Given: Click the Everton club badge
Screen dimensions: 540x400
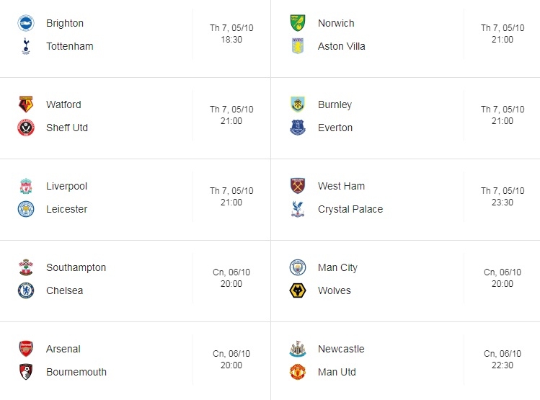Looking at the screenshot, I should [298, 128].
